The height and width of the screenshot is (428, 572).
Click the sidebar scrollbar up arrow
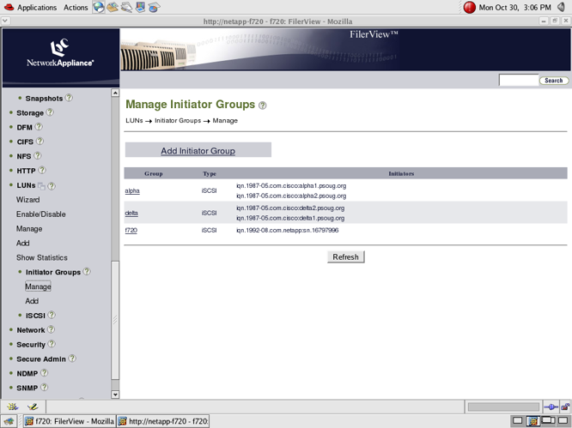(x=115, y=93)
